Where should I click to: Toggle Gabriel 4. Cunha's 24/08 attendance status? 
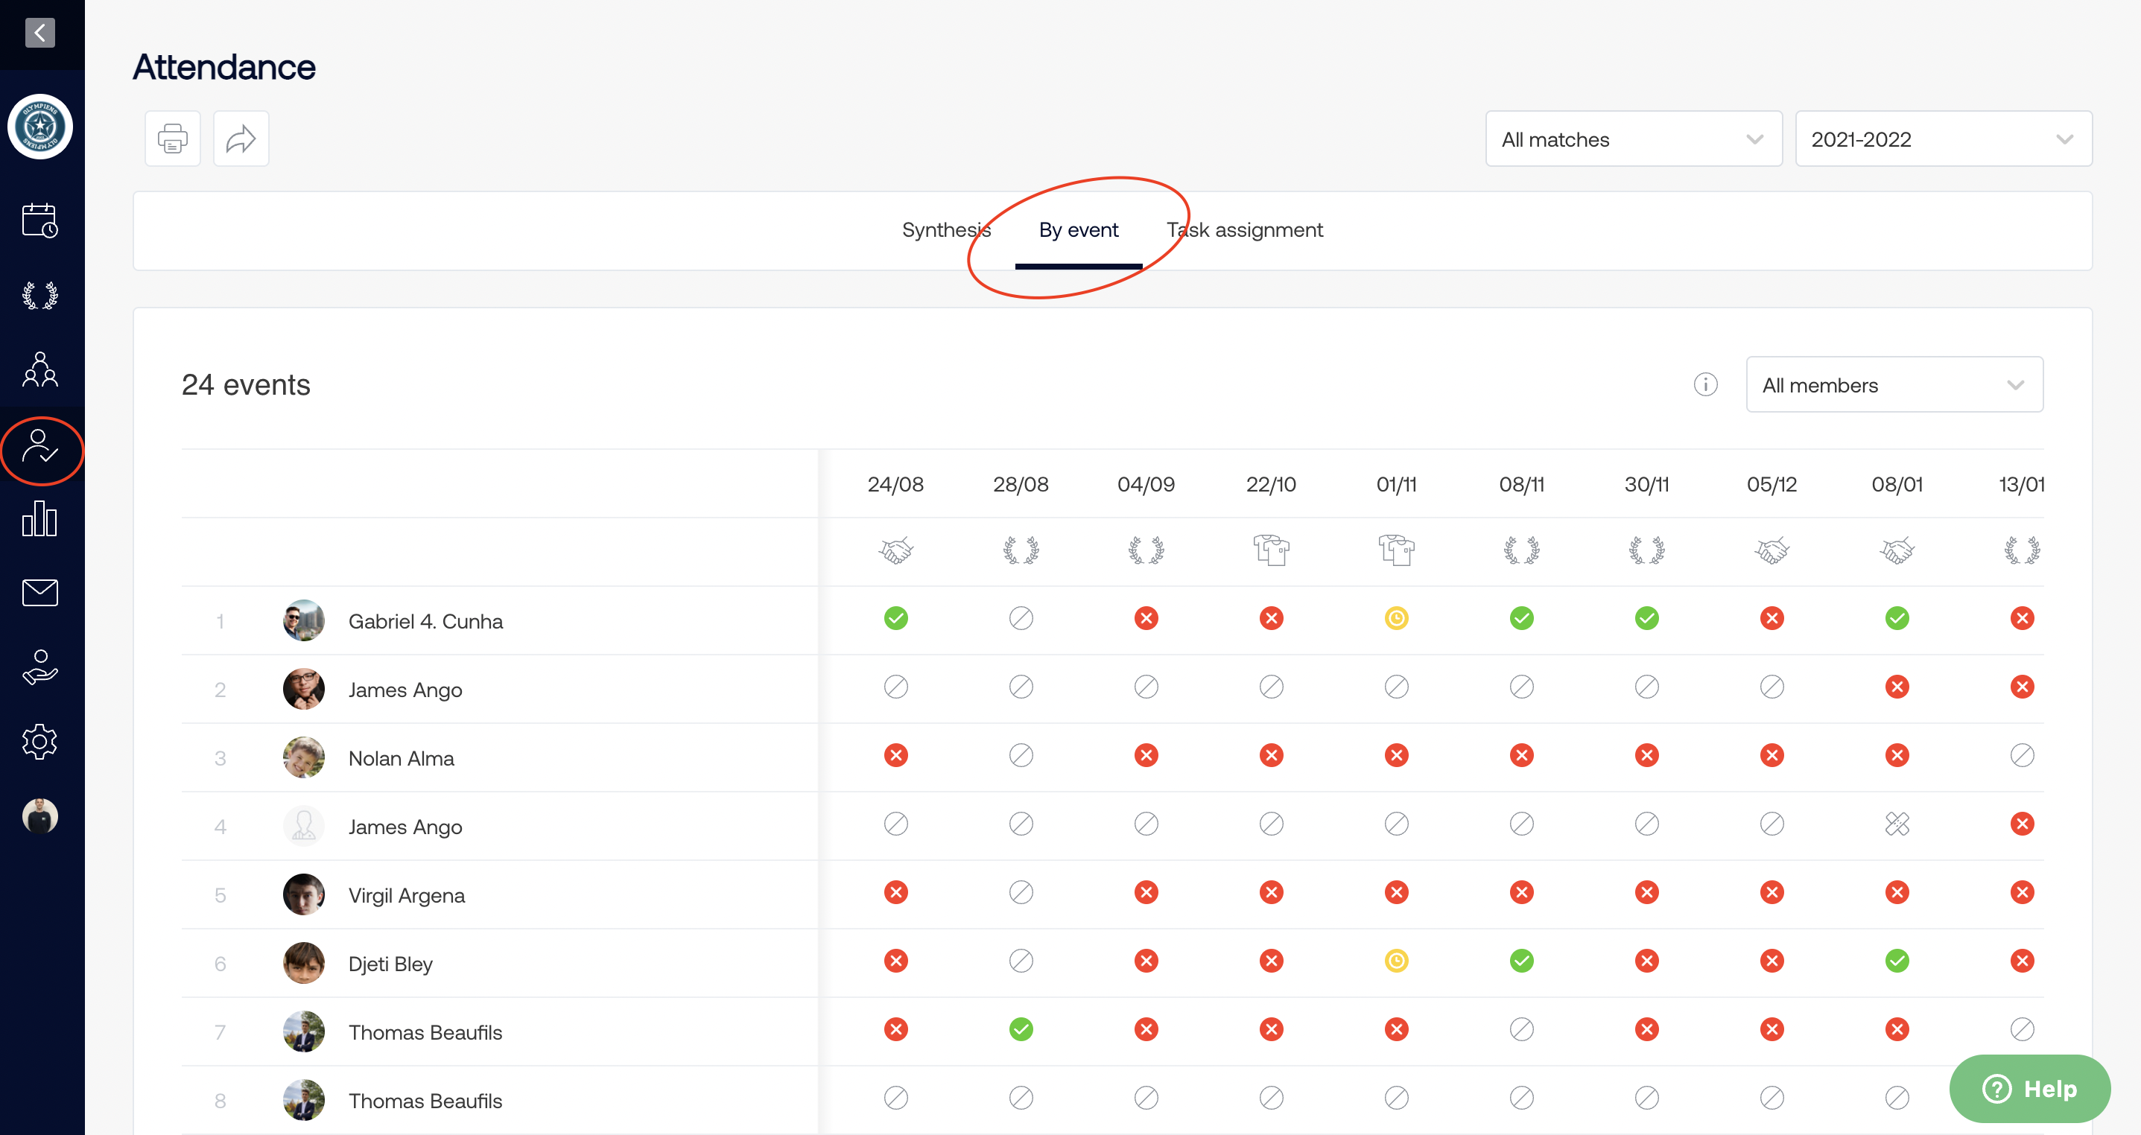(896, 618)
